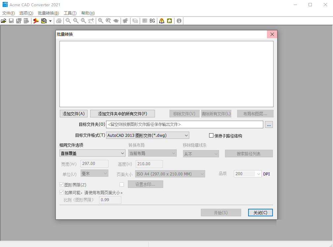Image resolution: width=333 pixels, height=247 pixels.
Task: Toggle the 如果可能,请使用布局页面大小 checkbox
Action: pos(61,192)
